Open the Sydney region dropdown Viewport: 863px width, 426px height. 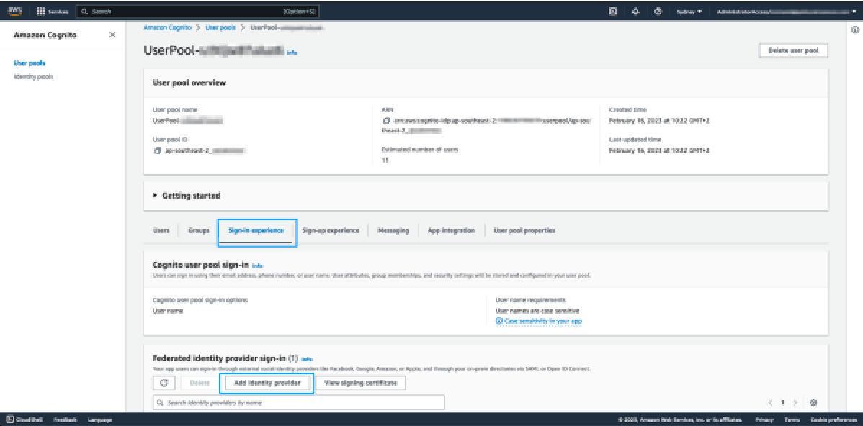coord(689,12)
